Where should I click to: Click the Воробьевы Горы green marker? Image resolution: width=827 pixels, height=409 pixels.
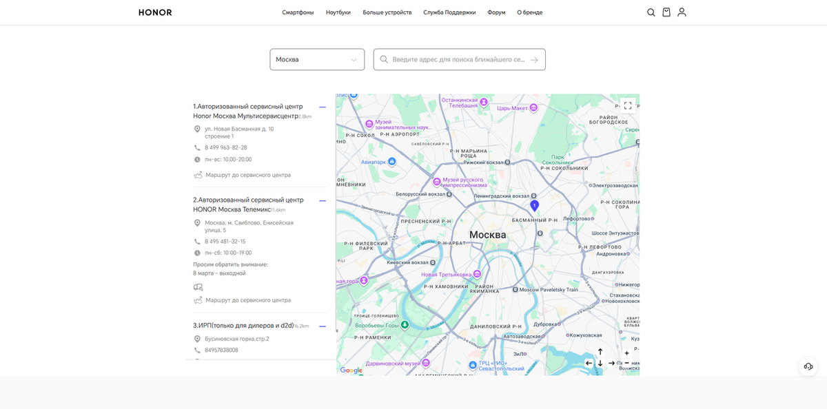click(x=405, y=324)
